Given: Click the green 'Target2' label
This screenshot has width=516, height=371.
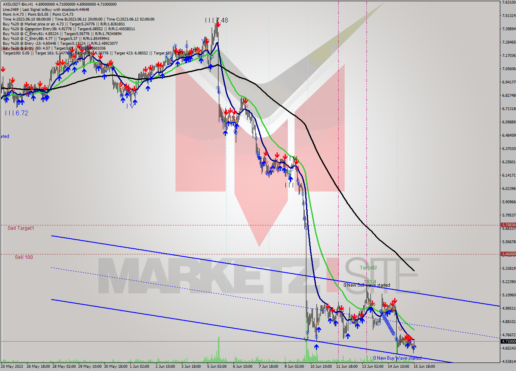Looking at the screenshot, I should click(x=368, y=268).
